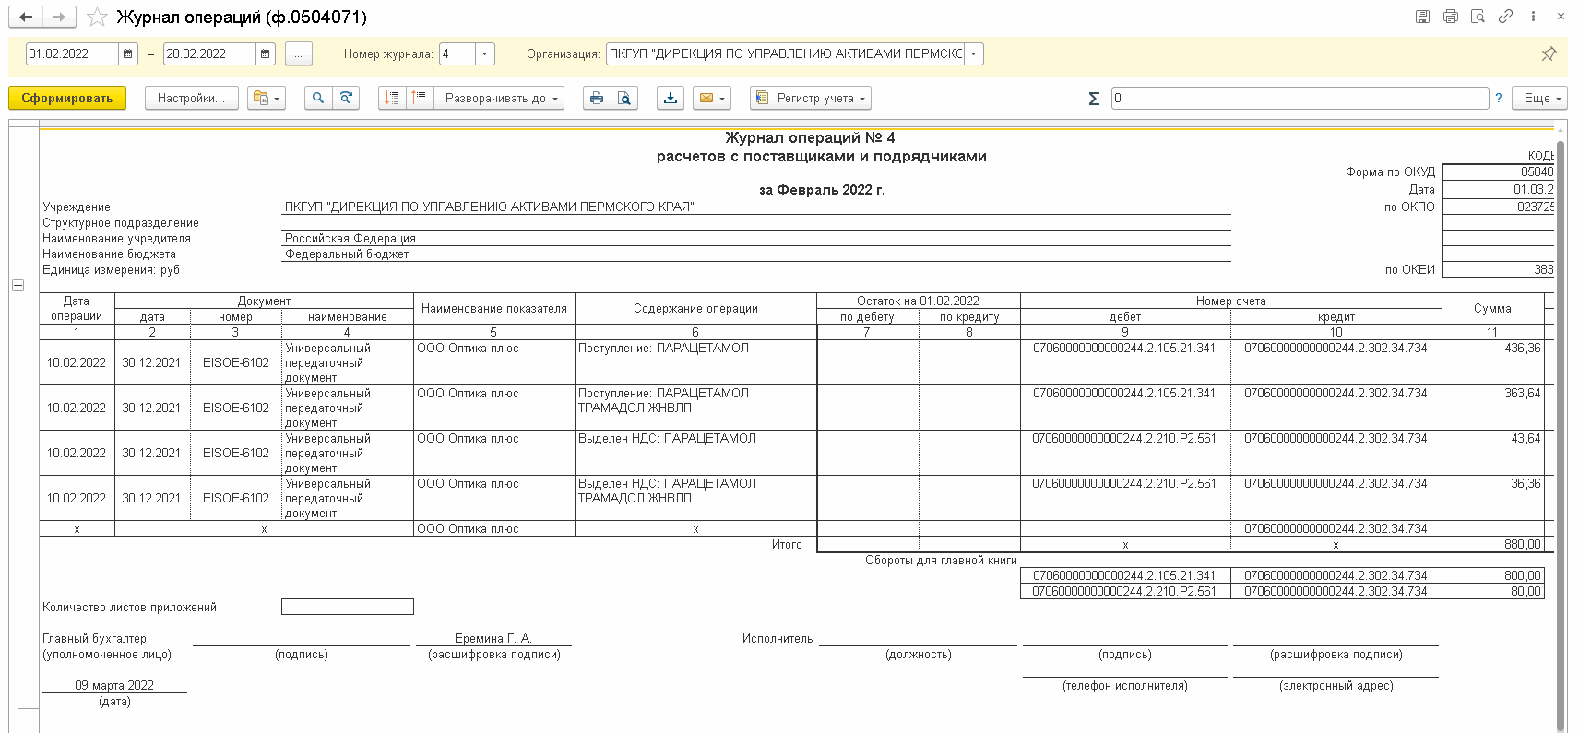The height and width of the screenshot is (733, 1579).
Task: Save report to file icon
Action: point(671,98)
